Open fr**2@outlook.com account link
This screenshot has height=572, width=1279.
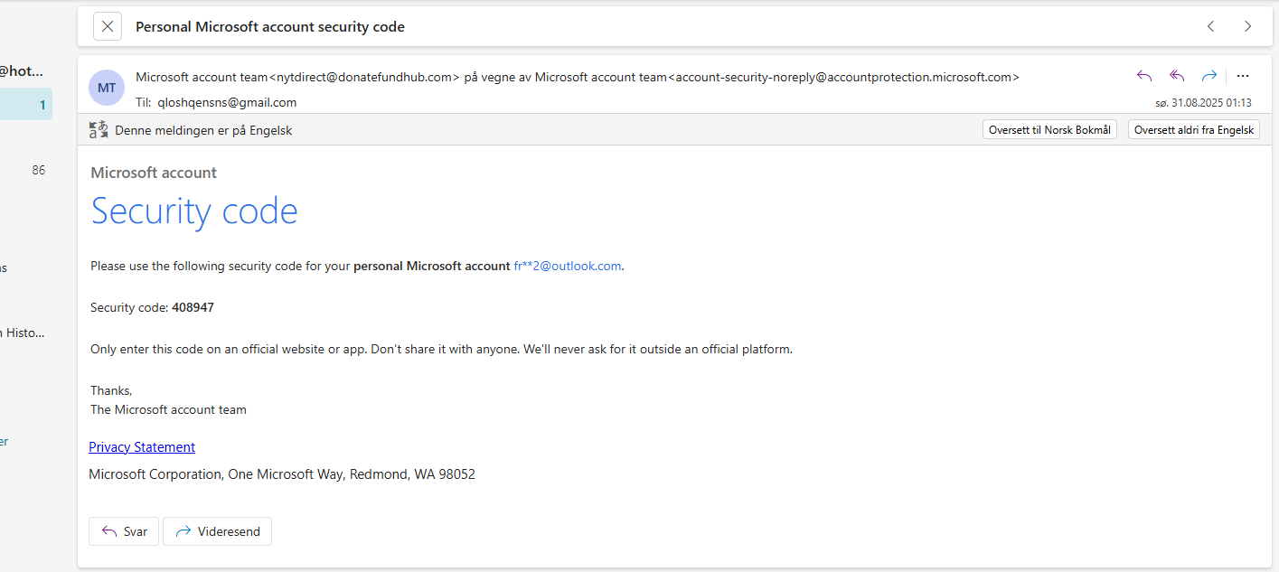(568, 266)
